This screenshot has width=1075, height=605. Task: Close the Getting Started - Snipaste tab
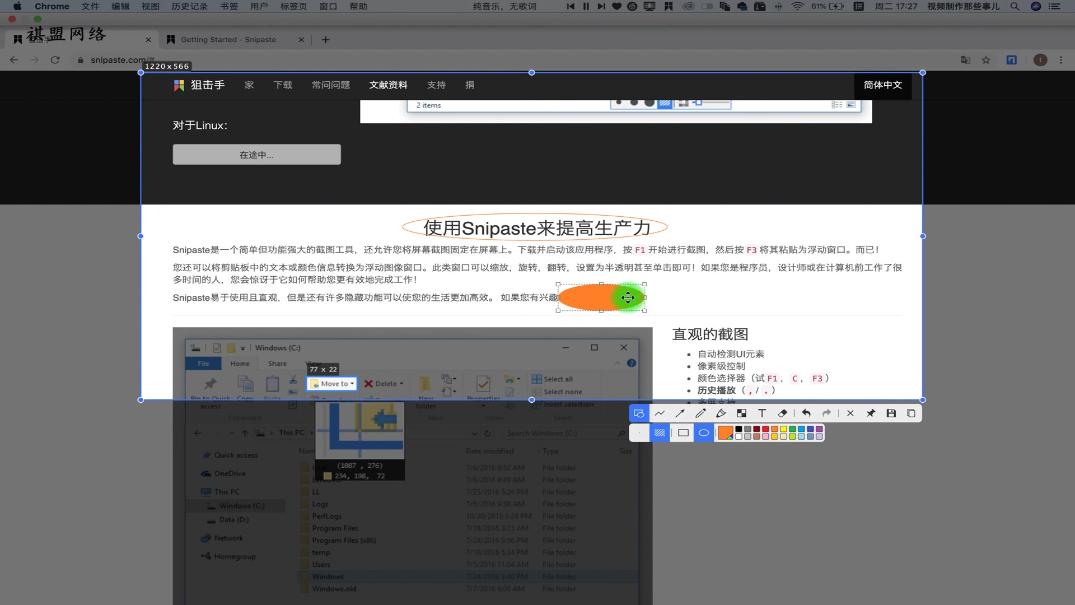pos(301,40)
